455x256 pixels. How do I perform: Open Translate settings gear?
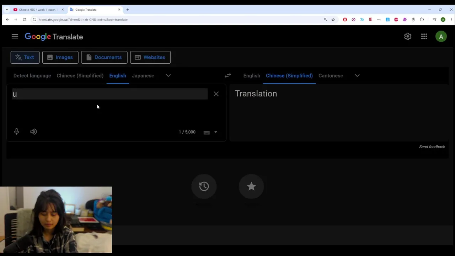[x=408, y=36]
